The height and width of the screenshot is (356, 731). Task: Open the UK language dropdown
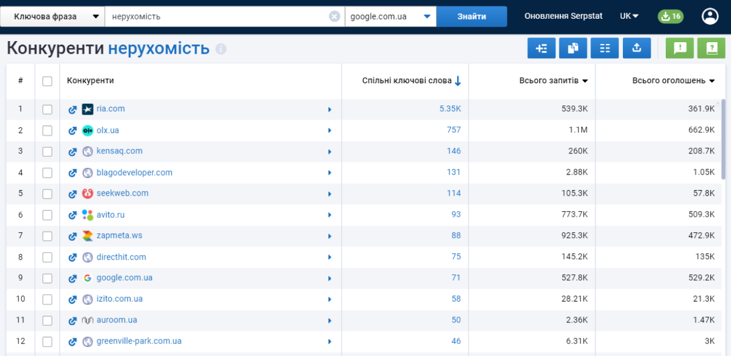pyautogui.click(x=629, y=17)
